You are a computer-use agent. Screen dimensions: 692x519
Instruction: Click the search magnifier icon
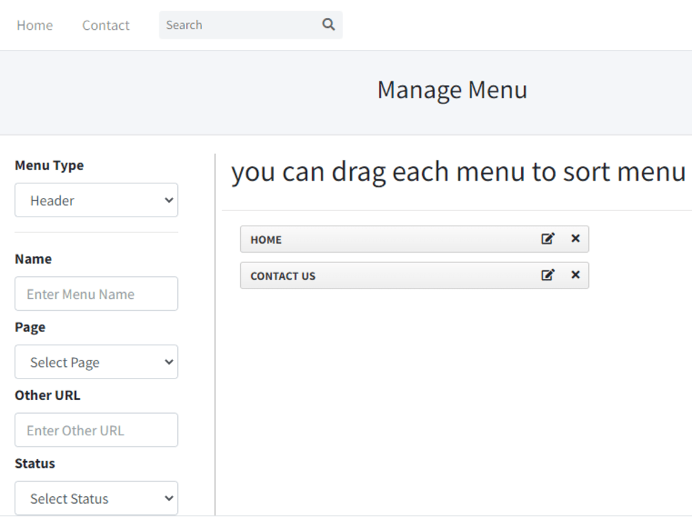(x=328, y=24)
